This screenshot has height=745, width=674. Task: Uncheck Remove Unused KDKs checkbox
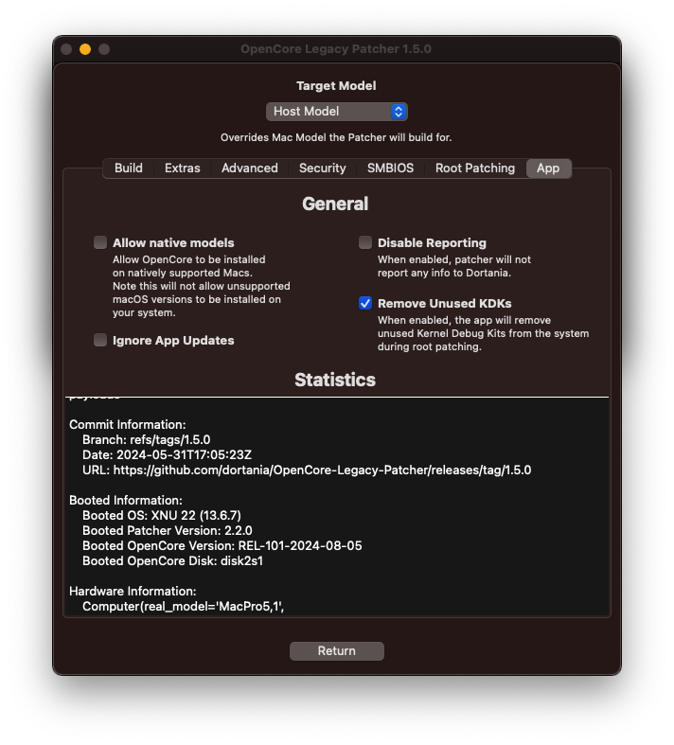365,303
